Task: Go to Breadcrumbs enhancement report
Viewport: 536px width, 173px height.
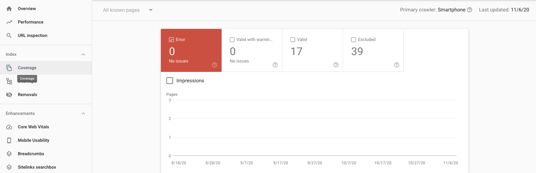Action: coord(31,154)
